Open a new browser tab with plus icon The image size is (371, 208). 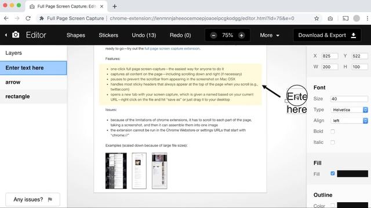pyautogui.click(x=115, y=6)
